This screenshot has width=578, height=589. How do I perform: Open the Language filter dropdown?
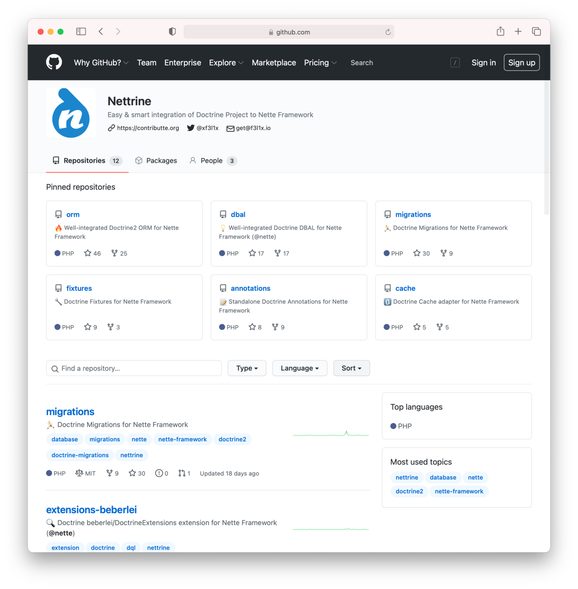point(299,368)
